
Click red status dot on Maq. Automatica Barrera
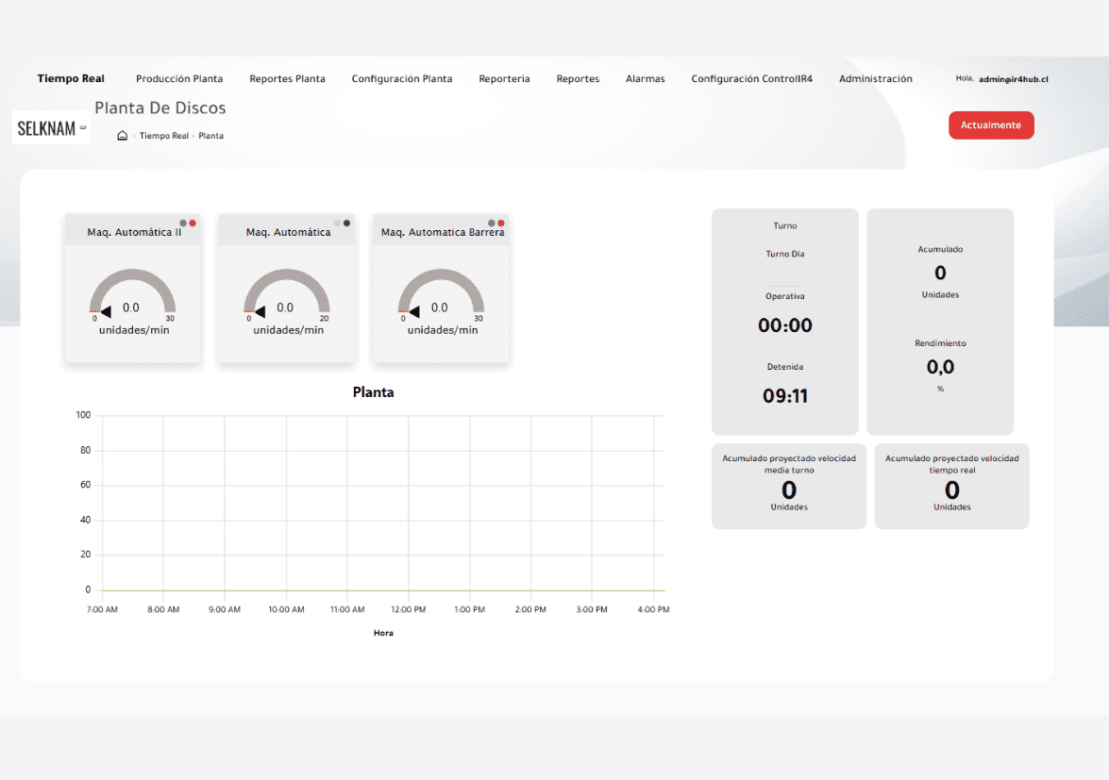point(501,224)
